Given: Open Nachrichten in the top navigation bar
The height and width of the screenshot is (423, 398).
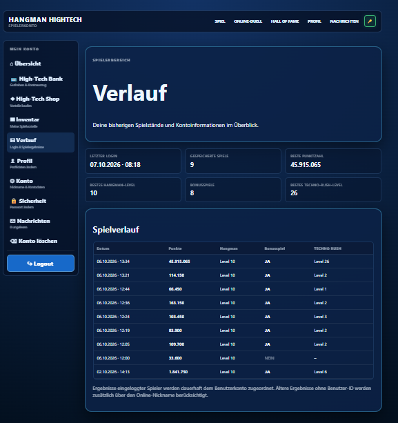Looking at the screenshot, I should 344,21.
